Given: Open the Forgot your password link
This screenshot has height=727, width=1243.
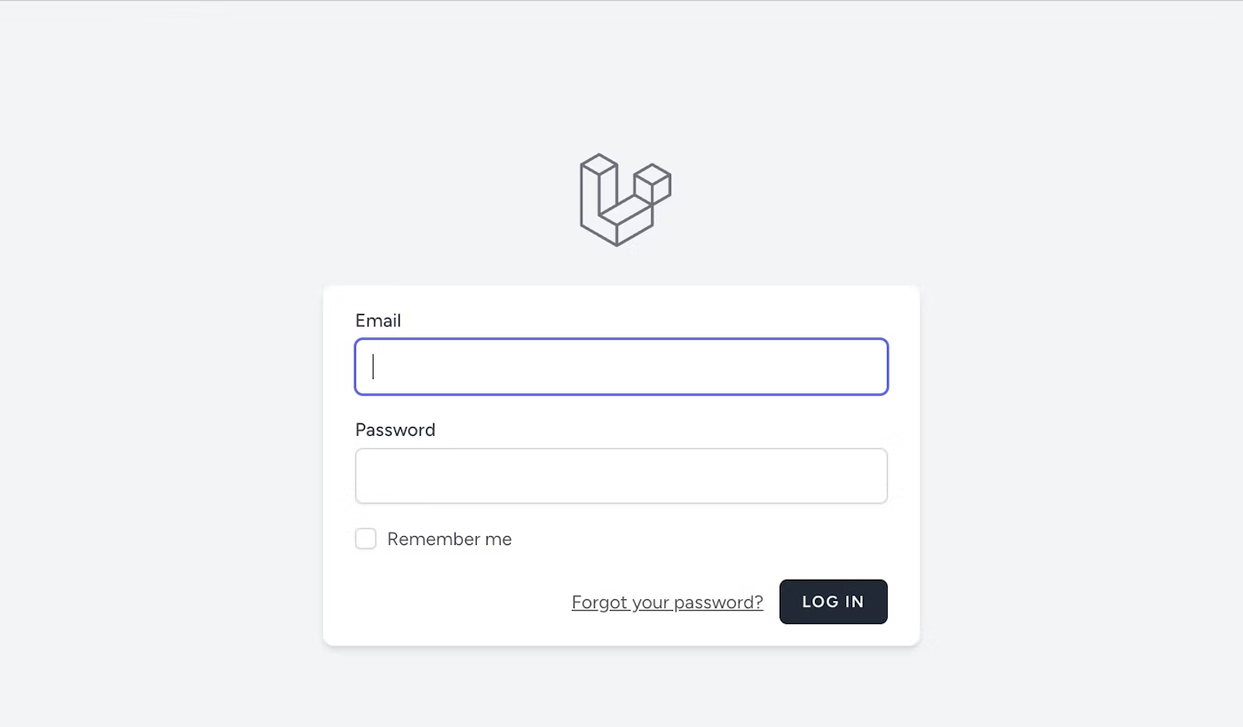Looking at the screenshot, I should 667,602.
